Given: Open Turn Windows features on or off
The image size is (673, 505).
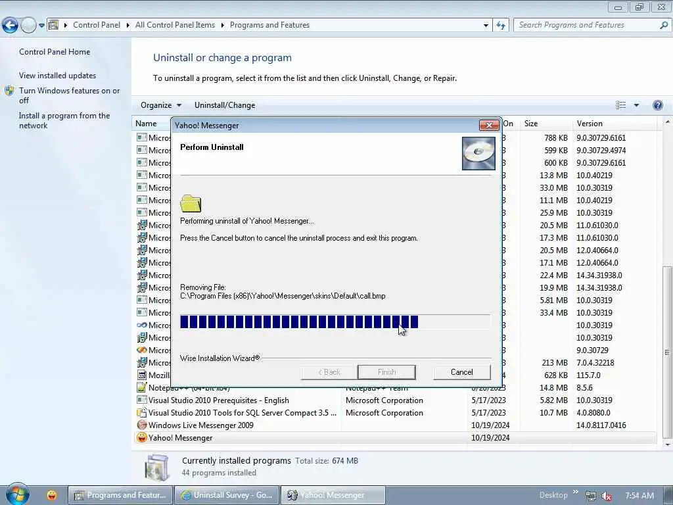Looking at the screenshot, I should [x=70, y=95].
